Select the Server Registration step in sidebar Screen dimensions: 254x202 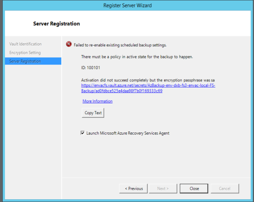coord(33,61)
